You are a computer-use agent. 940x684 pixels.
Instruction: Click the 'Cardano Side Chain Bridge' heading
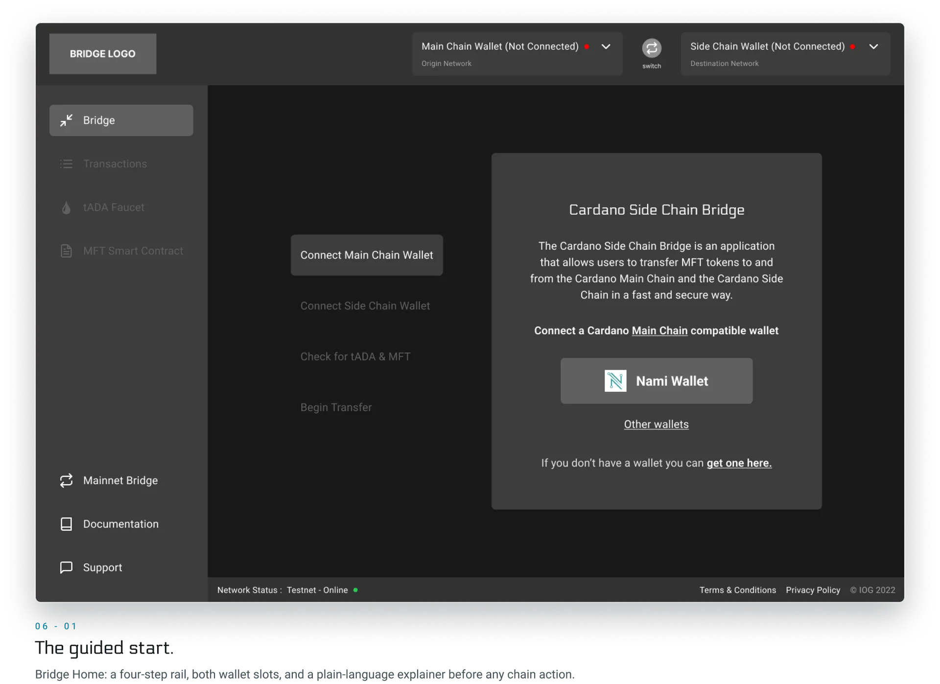[657, 210]
